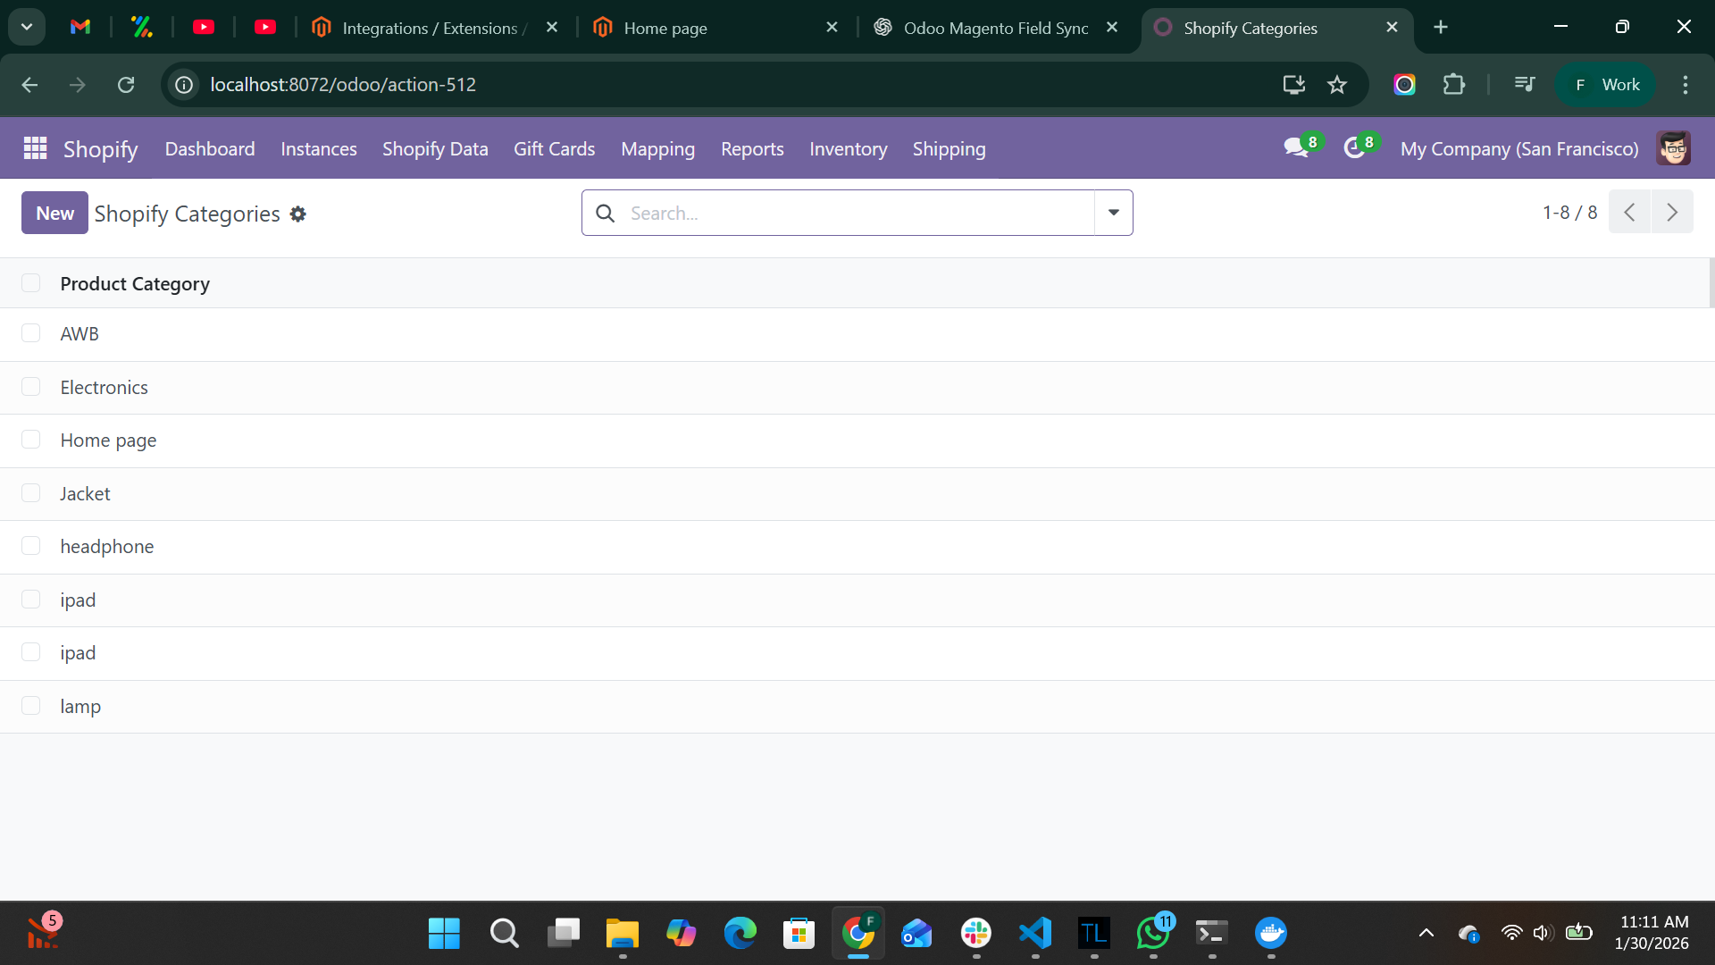This screenshot has width=1715, height=965.
Task: Go to the next records page
Action: pyautogui.click(x=1672, y=213)
